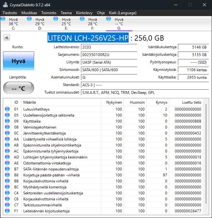Click the status icon beside Käyttöaika attribute
This screenshot has height=218, width=212.
click(7, 121)
